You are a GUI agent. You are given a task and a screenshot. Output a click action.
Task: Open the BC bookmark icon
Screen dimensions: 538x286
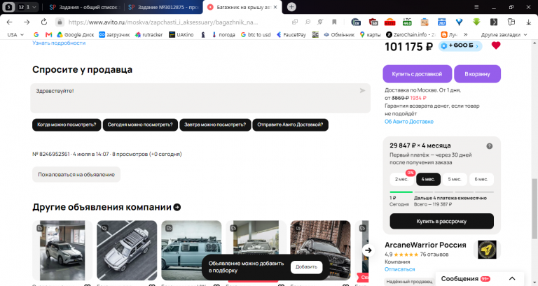(x=315, y=34)
